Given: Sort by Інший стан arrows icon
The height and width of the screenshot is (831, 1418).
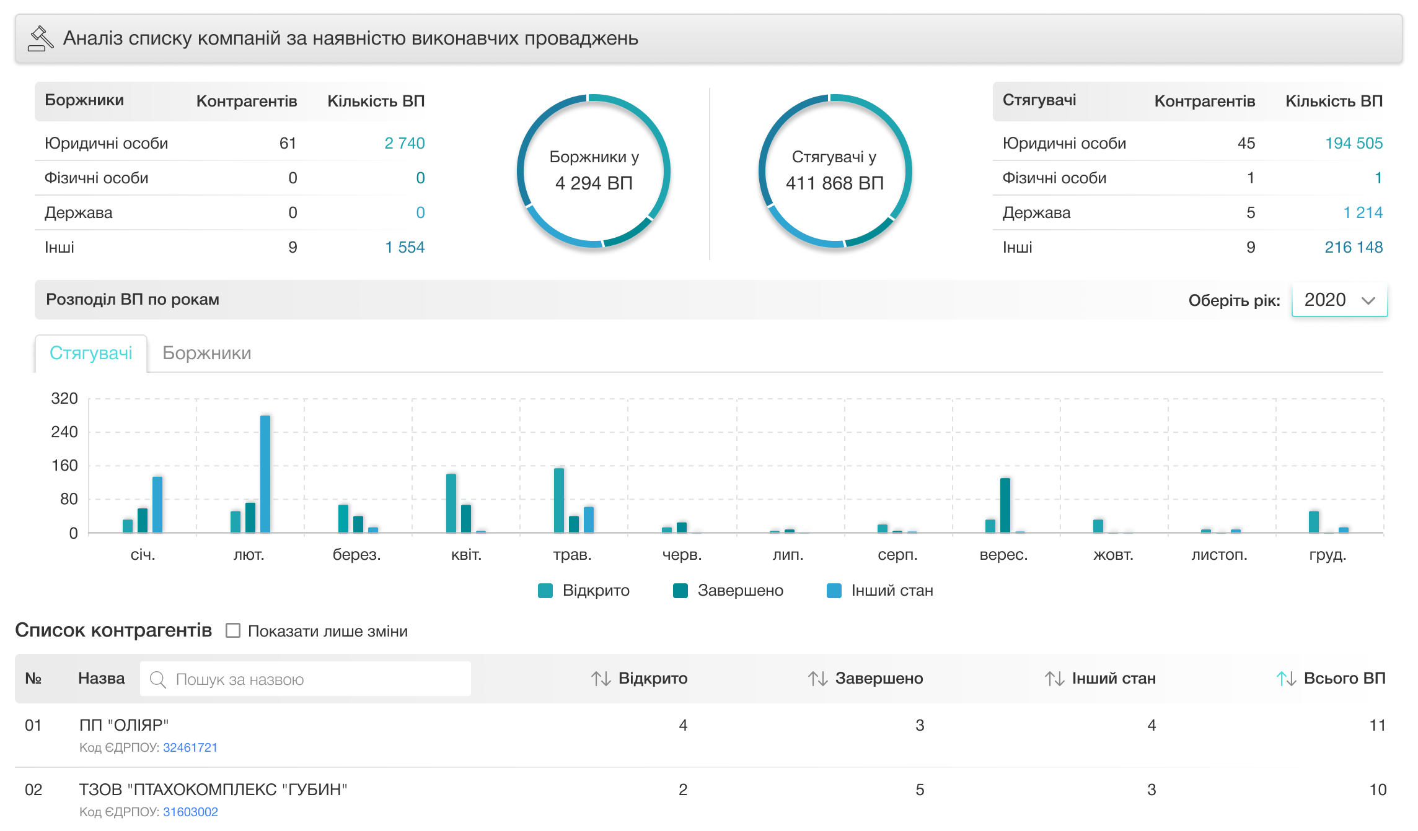Looking at the screenshot, I should 1054,679.
